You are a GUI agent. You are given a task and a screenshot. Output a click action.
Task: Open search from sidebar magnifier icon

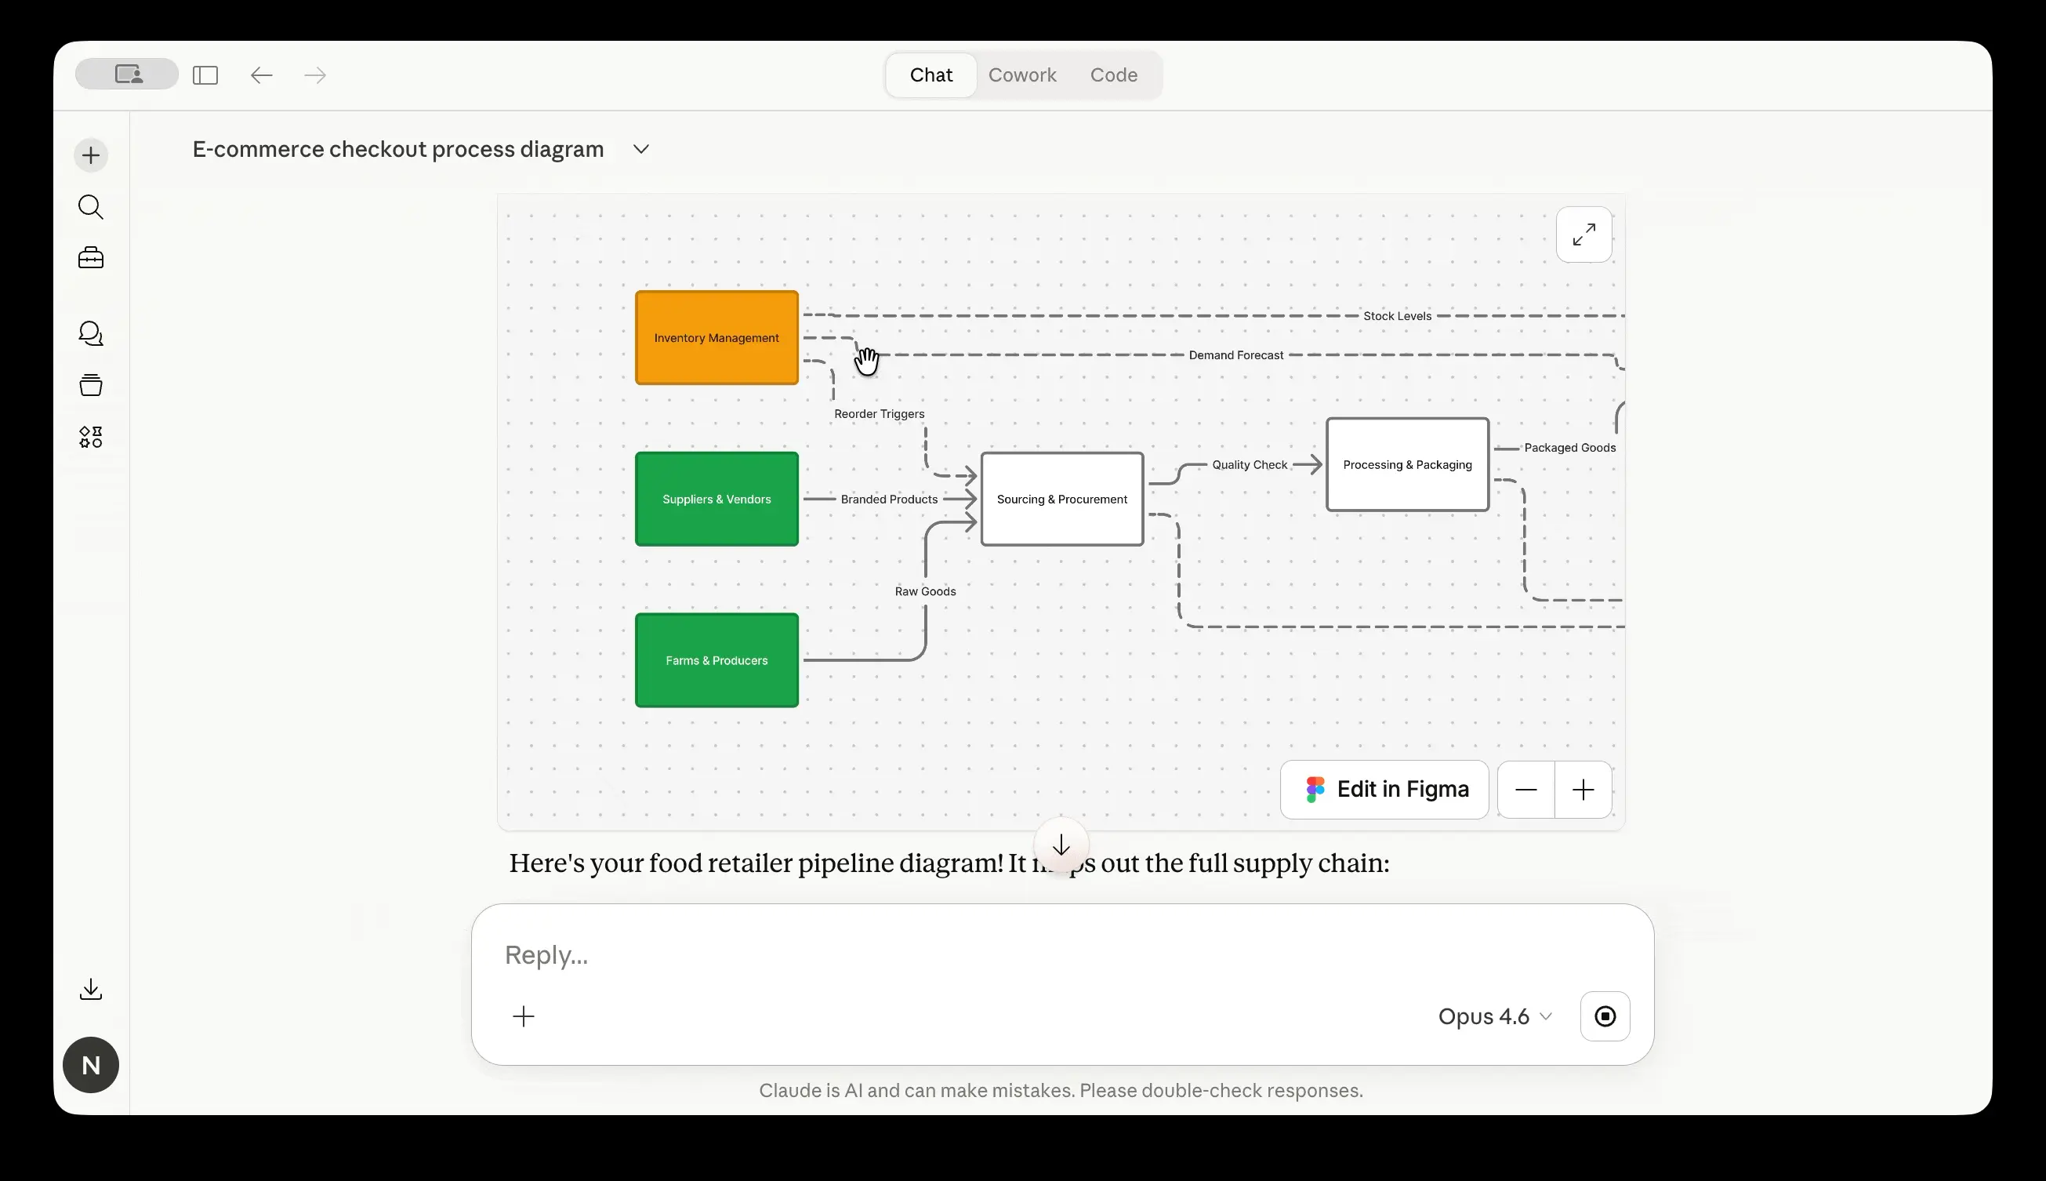coord(91,208)
